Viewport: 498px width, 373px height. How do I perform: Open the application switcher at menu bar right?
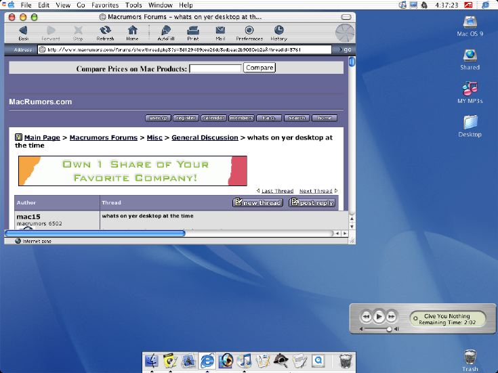[485, 5]
